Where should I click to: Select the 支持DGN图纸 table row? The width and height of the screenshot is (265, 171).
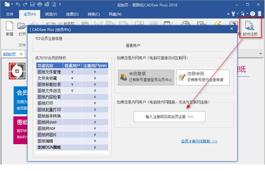pyautogui.click(x=72, y=147)
